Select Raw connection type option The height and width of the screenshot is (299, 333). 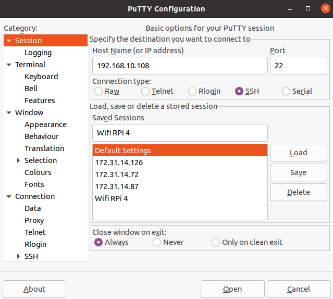[98, 91]
